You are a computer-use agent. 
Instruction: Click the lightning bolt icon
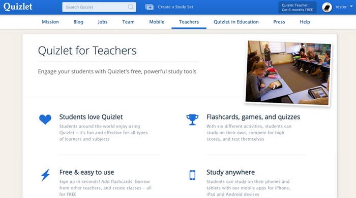[45, 175]
